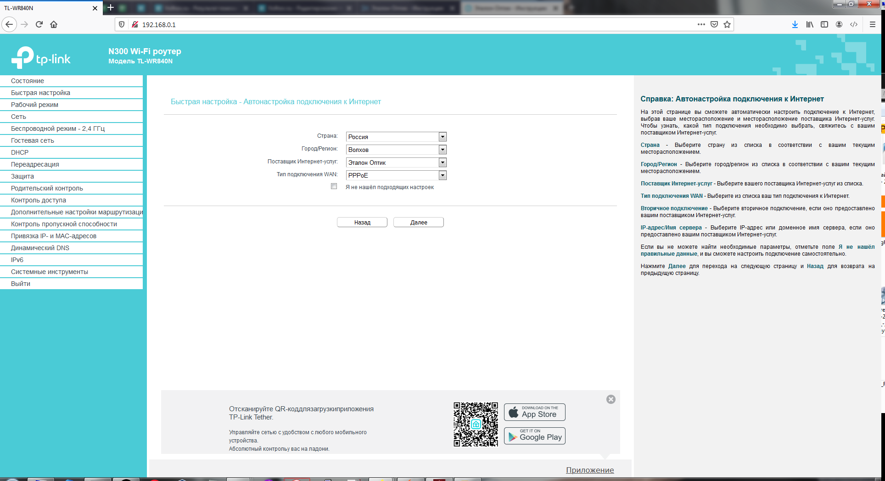Reload the router page
The image size is (885, 481).
point(39,24)
